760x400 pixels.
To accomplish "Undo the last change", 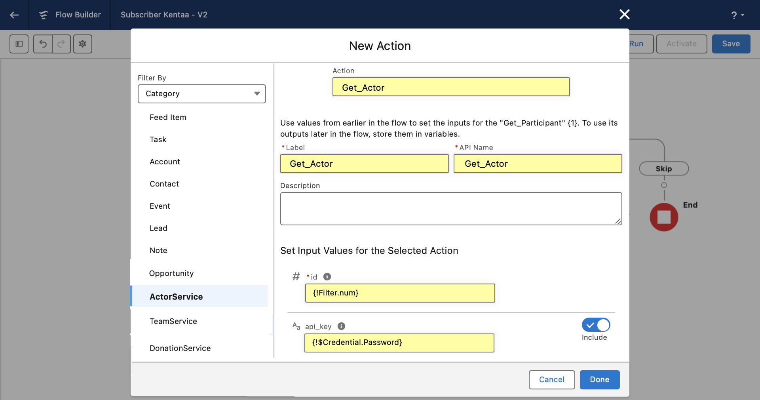I will (43, 44).
